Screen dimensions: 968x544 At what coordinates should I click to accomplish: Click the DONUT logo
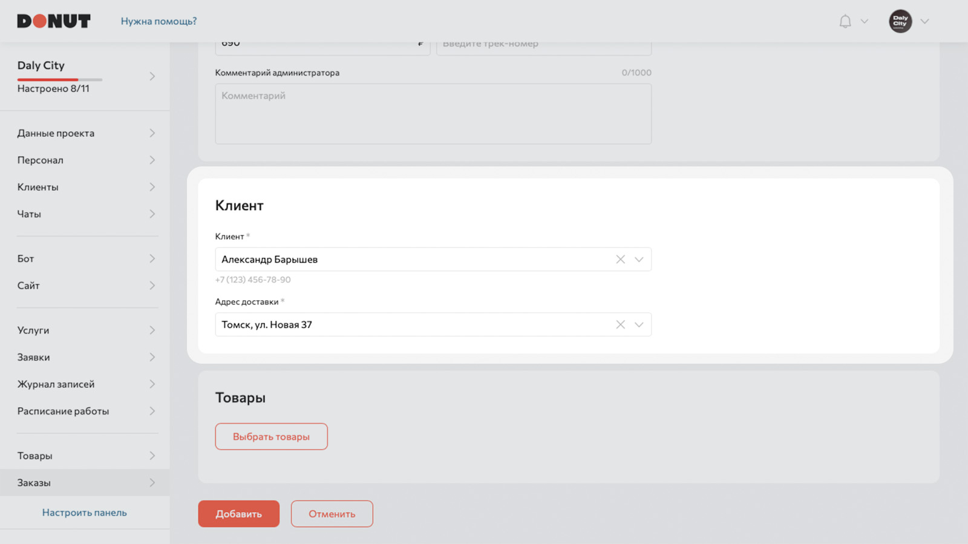54,21
